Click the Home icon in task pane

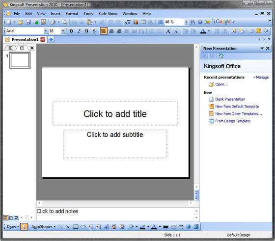coord(221,56)
